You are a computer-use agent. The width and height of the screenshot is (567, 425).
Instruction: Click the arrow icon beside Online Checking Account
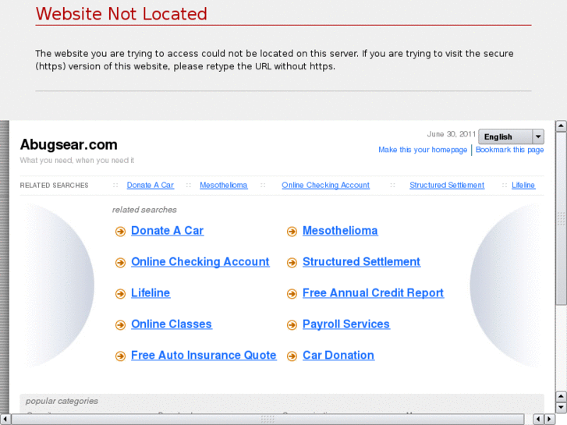point(120,262)
